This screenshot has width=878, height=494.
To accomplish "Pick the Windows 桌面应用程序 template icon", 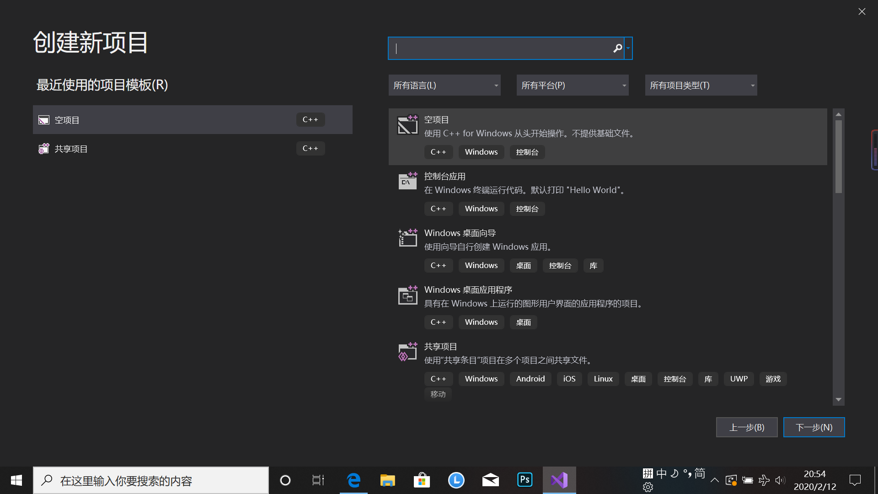I will (x=407, y=295).
